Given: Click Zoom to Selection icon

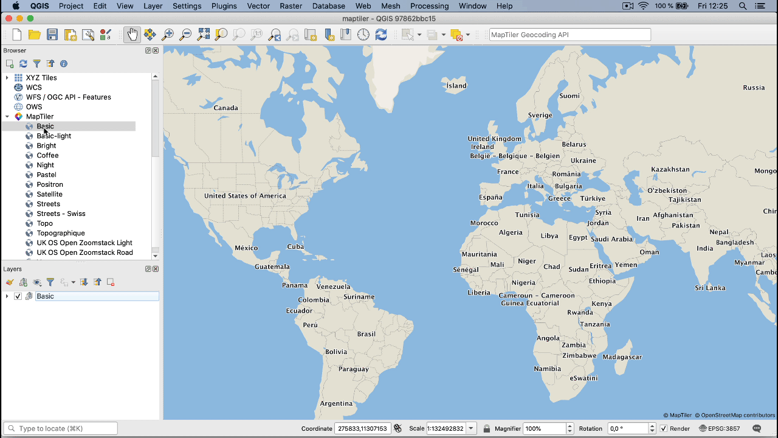Looking at the screenshot, I should point(221,35).
